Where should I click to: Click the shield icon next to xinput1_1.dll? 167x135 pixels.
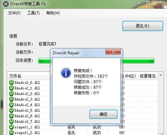(12, 127)
